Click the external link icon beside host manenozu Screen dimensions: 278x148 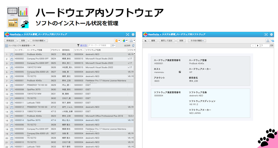click(180, 72)
